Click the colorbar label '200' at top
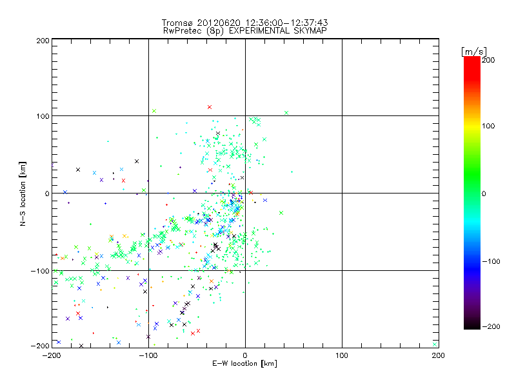 point(488,60)
